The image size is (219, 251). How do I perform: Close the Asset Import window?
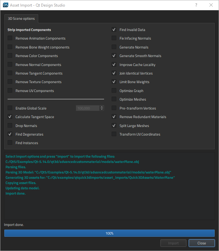211,5
